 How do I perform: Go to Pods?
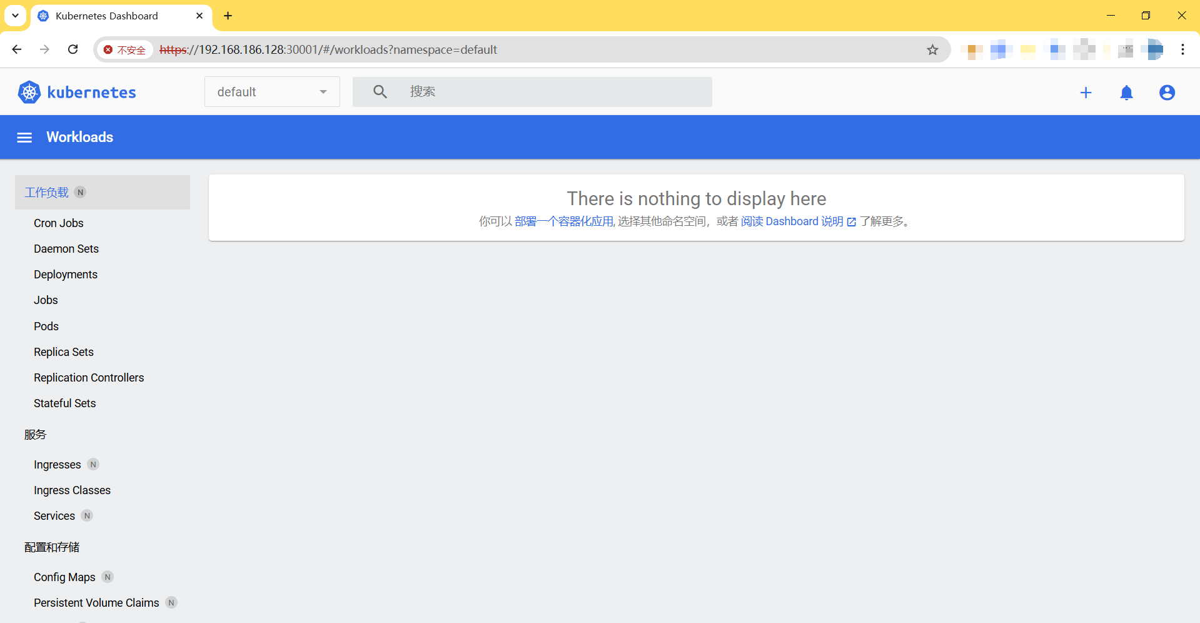click(46, 327)
